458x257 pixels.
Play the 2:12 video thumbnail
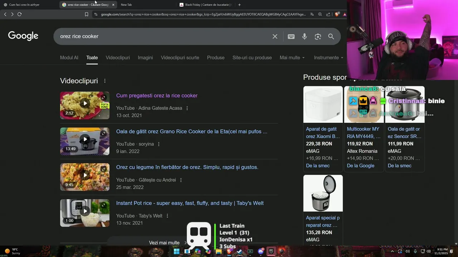click(x=85, y=105)
